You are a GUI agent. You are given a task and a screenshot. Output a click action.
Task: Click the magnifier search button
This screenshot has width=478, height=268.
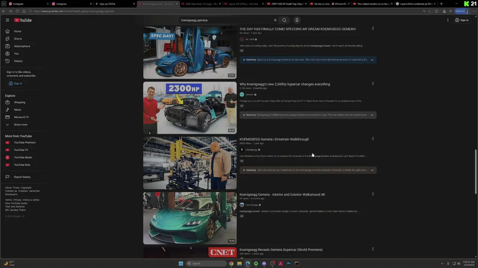[284, 20]
